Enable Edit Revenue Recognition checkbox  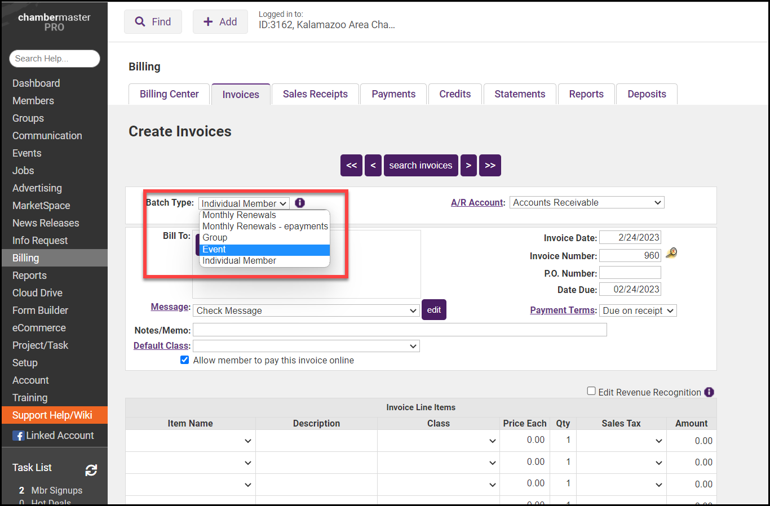tap(591, 391)
